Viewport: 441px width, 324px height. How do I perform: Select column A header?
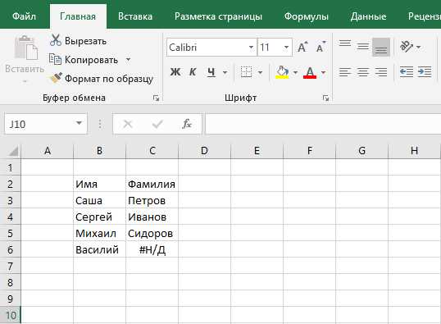[48, 151]
